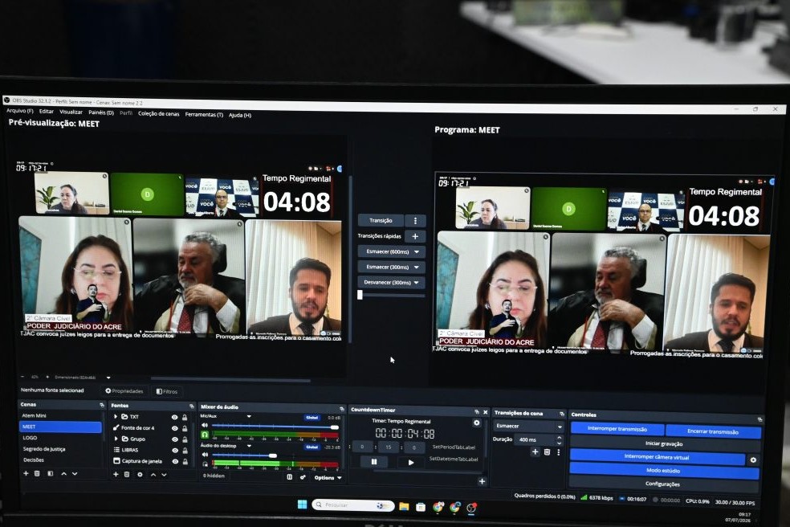Viewport: 790px width, 527px height.
Task: Open Visualizar menu
Action: tap(71, 112)
